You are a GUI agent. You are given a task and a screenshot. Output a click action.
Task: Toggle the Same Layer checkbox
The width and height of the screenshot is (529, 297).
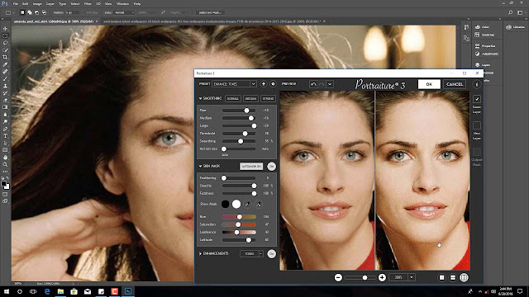click(477, 99)
